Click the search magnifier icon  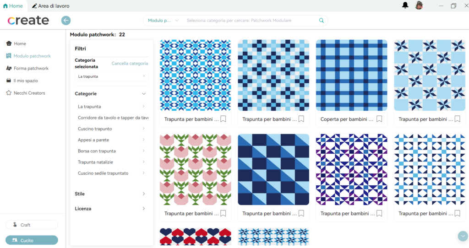coord(322,21)
